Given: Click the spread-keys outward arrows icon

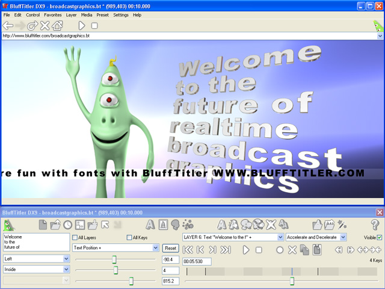Looking at the screenshot, I should pyautogui.click(x=363, y=250).
